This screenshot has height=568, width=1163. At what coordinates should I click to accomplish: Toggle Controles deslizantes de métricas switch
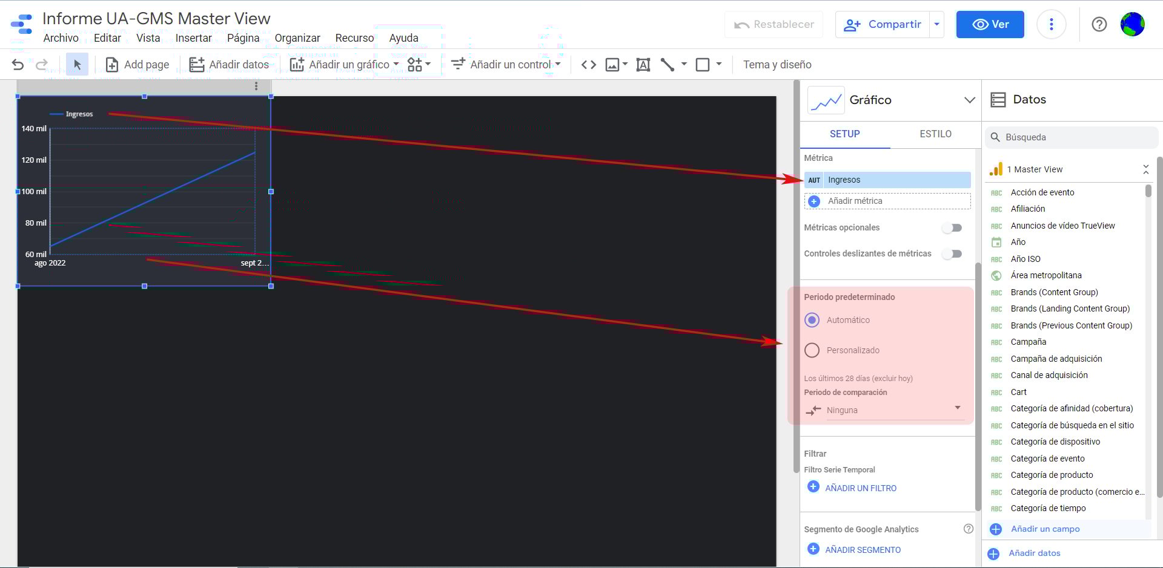tap(952, 254)
